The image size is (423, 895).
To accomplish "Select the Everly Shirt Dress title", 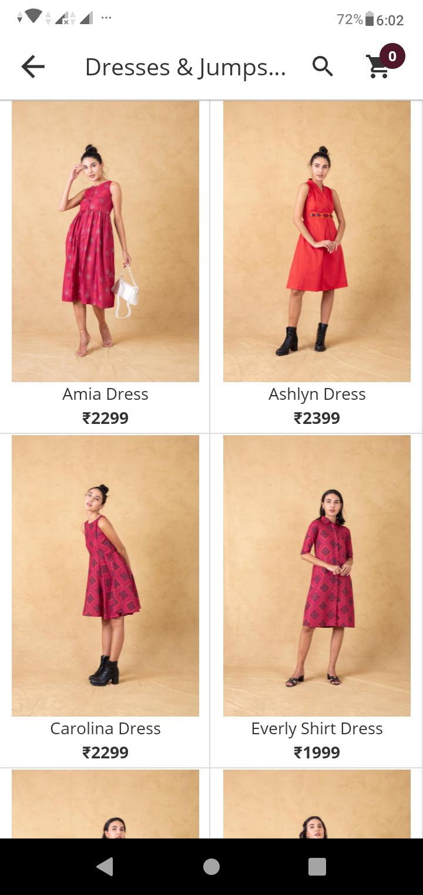I will (317, 728).
